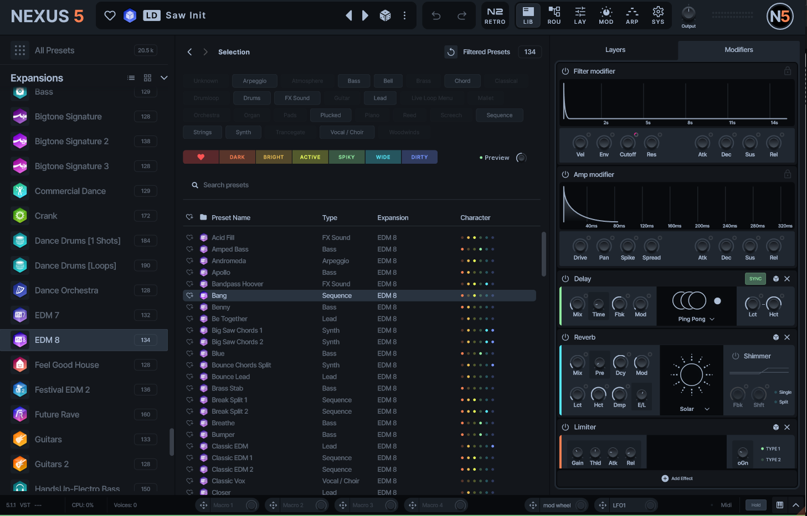Click the Search presets field
The height and width of the screenshot is (516, 807).
(x=362, y=185)
